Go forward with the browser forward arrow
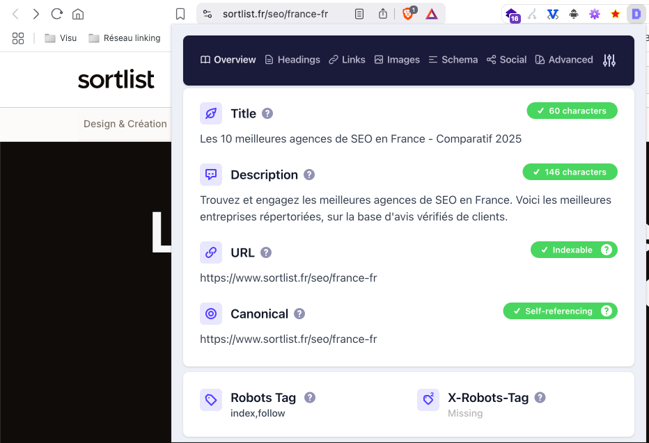The height and width of the screenshot is (443, 649). click(36, 14)
